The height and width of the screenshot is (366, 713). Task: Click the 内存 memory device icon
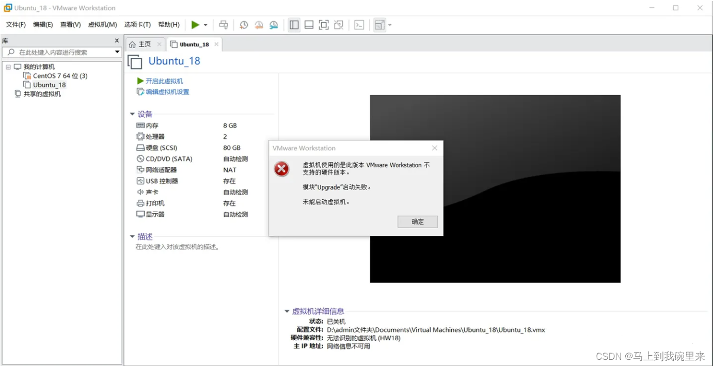(140, 125)
